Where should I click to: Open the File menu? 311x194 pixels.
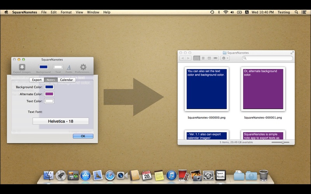point(44,12)
